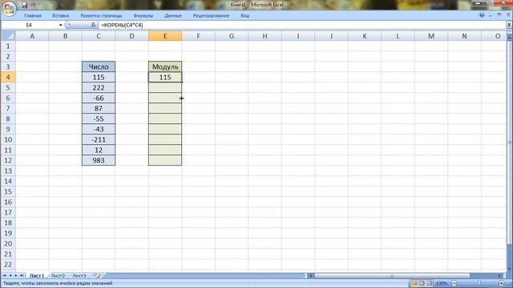
Task: Open Excel Help question mark icon
Action: click(x=482, y=15)
